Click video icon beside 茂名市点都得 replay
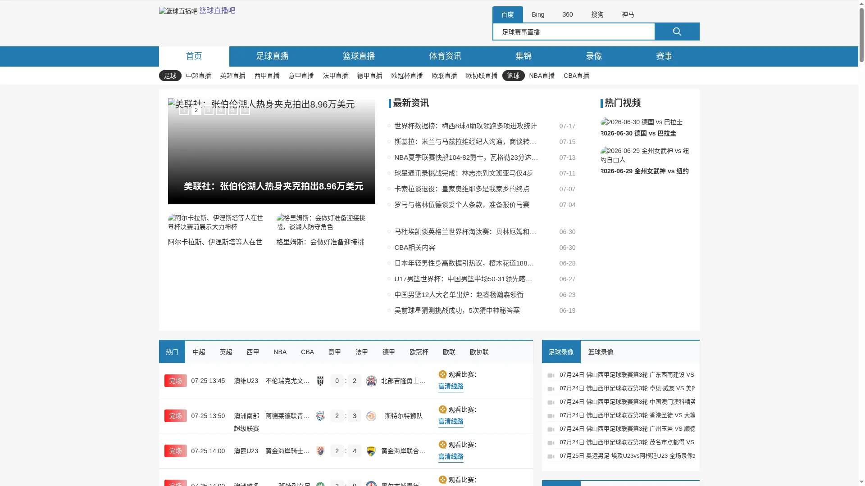Image resolution: width=865 pixels, height=486 pixels. pyautogui.click(x=551, y=443)
